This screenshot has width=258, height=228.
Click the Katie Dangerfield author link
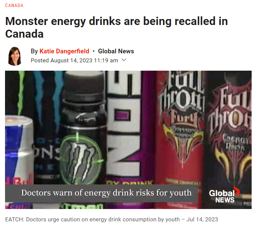tap(64, 51)
